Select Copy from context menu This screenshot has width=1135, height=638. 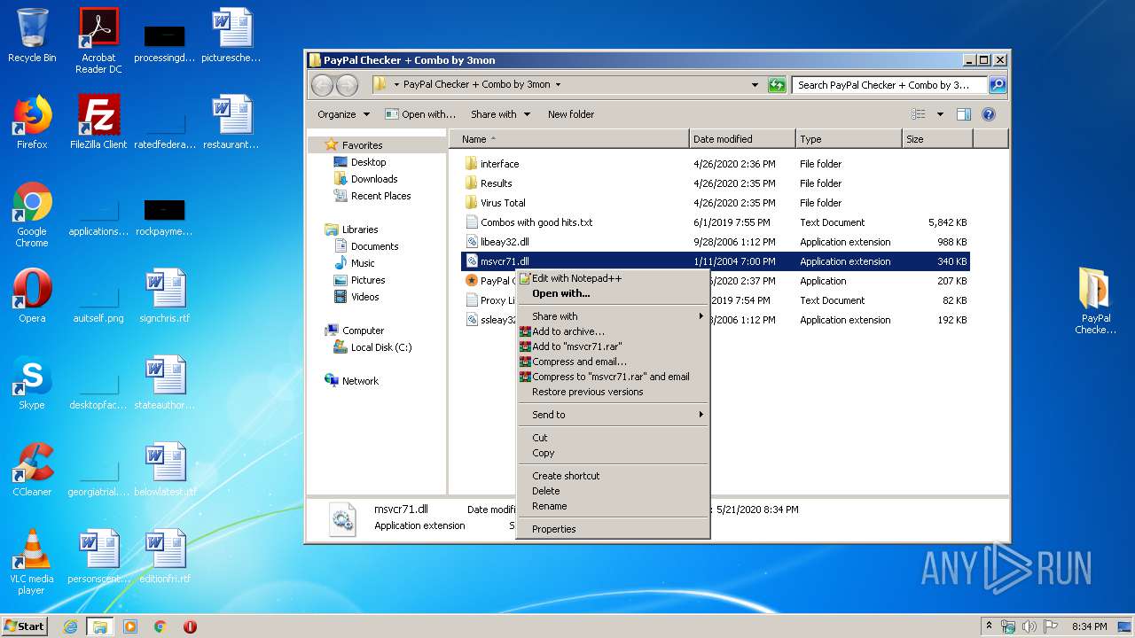point(613,453)
